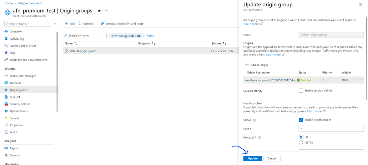Click the Diagnose and solve problems wrench icon
Image resolution: width=368 pixels, height=165 pixels.
(6, 60)
